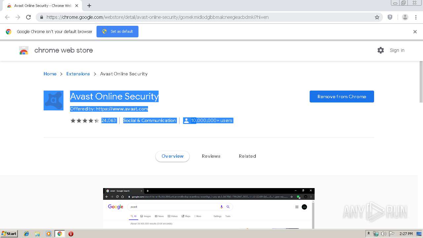Open the Chrome profile avatar icon
423x238 pixels.
[x=405, y=17]
